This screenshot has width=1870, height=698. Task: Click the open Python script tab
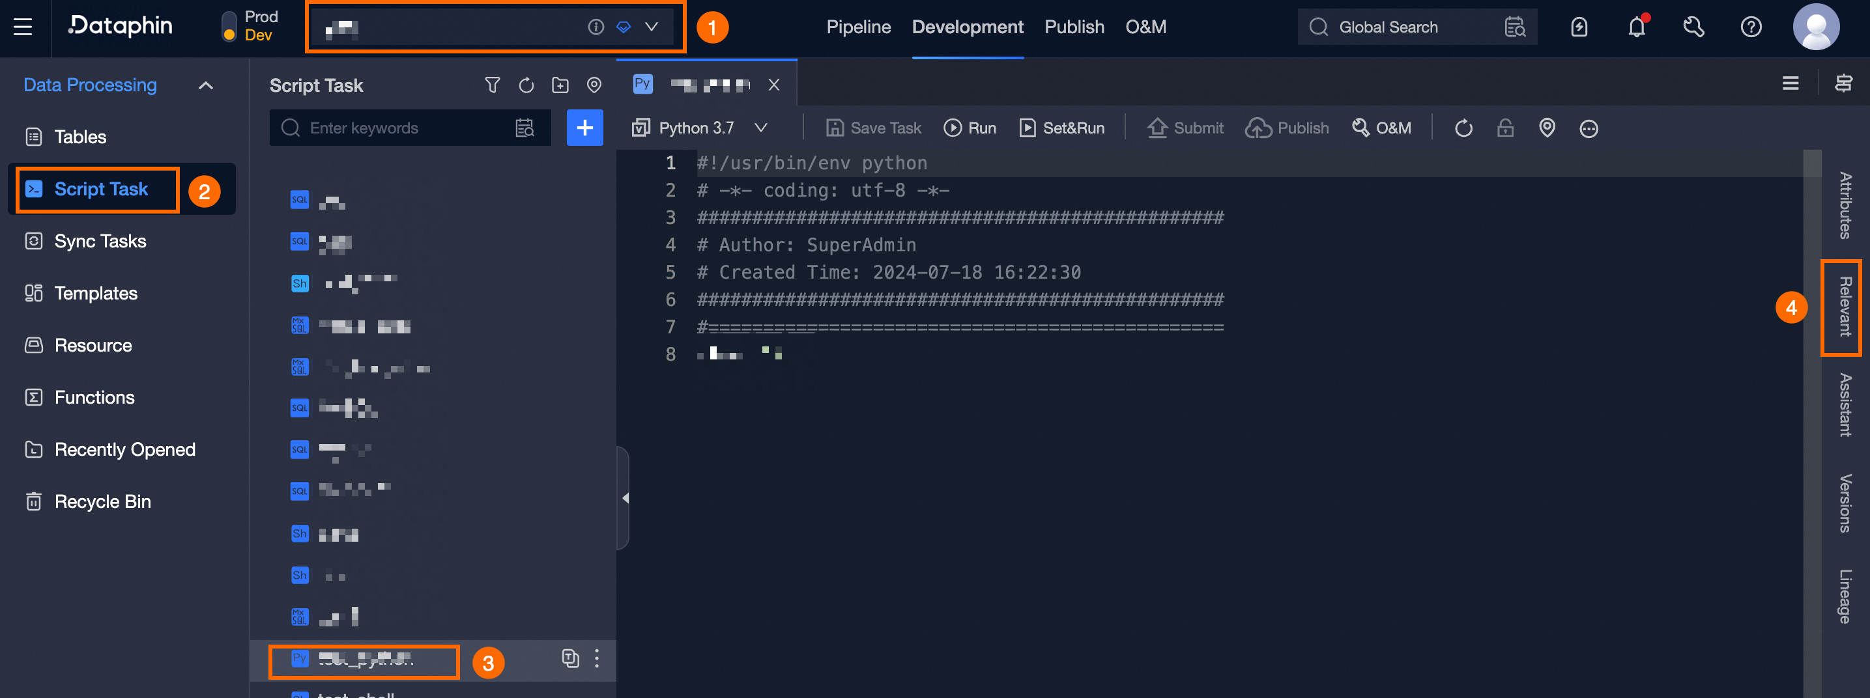tap(706, 85)
